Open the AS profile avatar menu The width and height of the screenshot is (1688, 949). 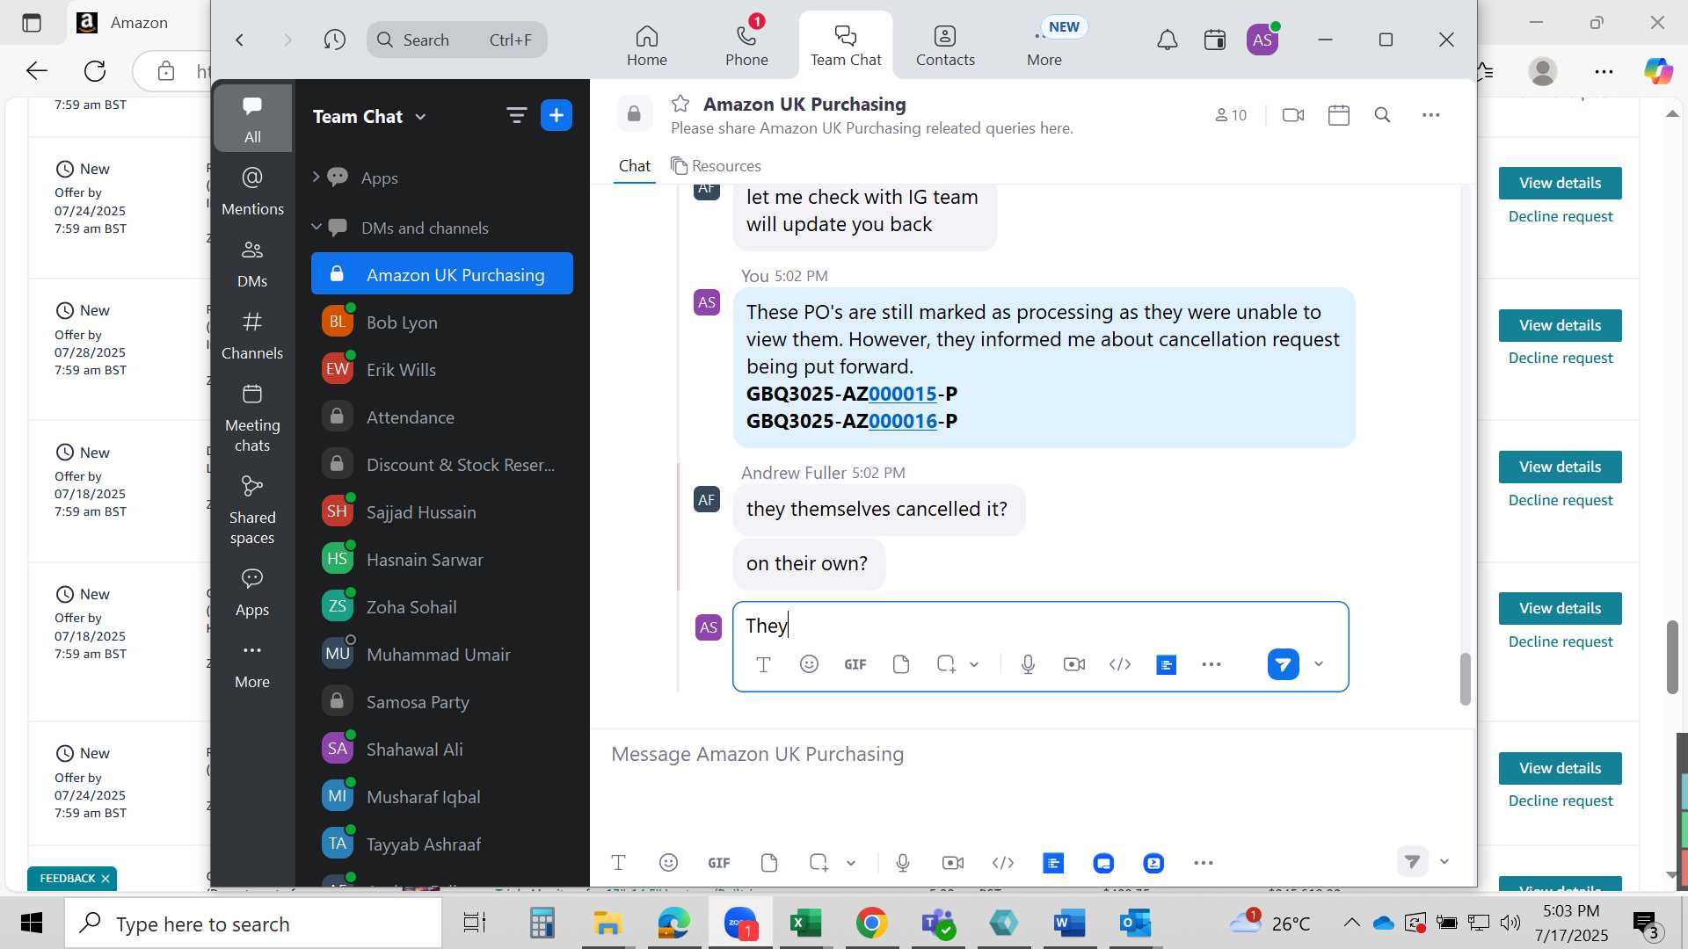pyautogui.click(x=1262, y=40)
